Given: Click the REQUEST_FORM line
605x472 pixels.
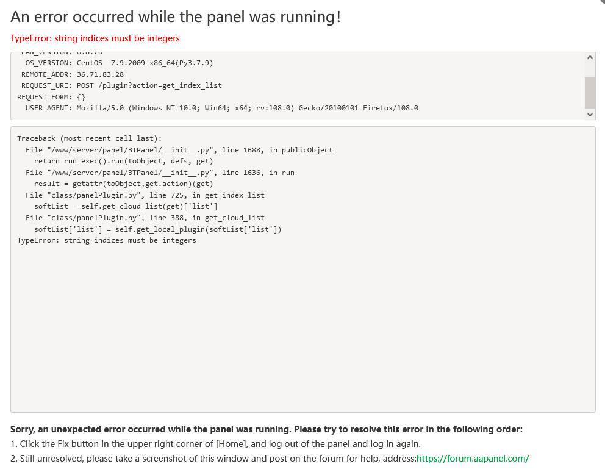Looking at the screenshot, I should point(51,97).
